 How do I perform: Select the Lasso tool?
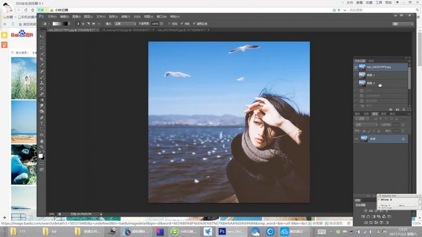click(x=42, y=48)
